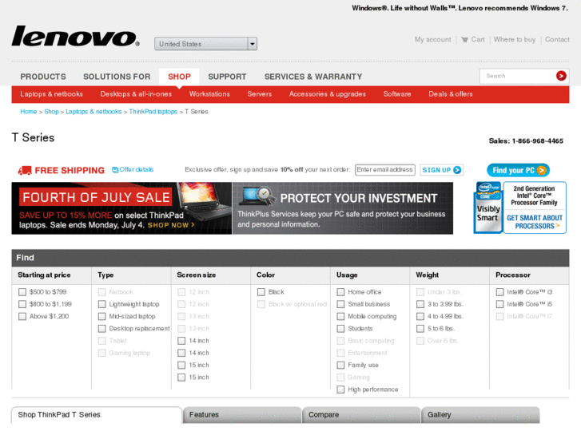The width and height of the screenshot is (581, 435).
Task: Open the Workstations section
Action: 209,94
